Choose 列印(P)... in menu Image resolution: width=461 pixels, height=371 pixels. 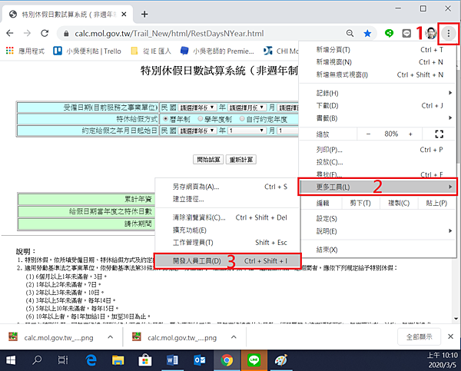[377, 150]
